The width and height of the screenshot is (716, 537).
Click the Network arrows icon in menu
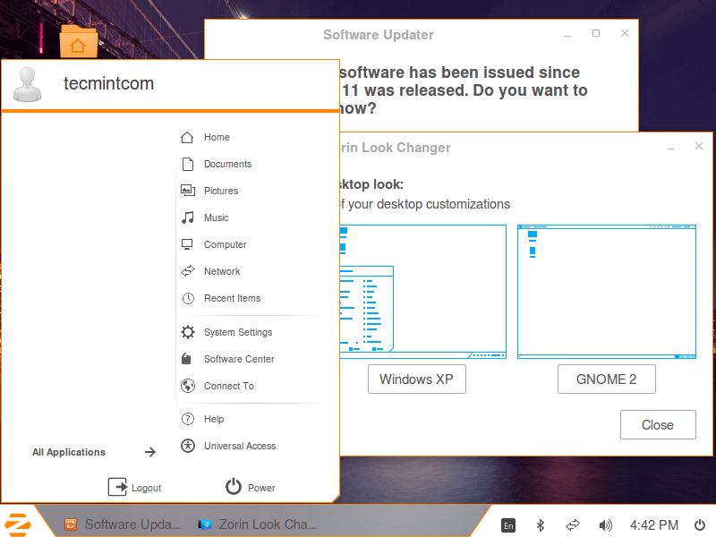(188, 271)
